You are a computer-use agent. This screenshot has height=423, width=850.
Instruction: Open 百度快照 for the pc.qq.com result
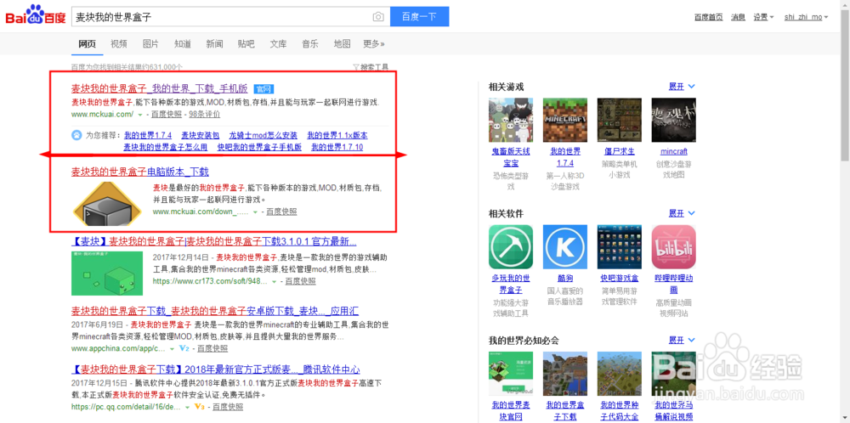click(229, 407)
